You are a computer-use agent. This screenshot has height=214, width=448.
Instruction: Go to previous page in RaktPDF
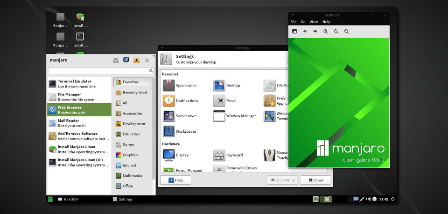pos(305,31)
